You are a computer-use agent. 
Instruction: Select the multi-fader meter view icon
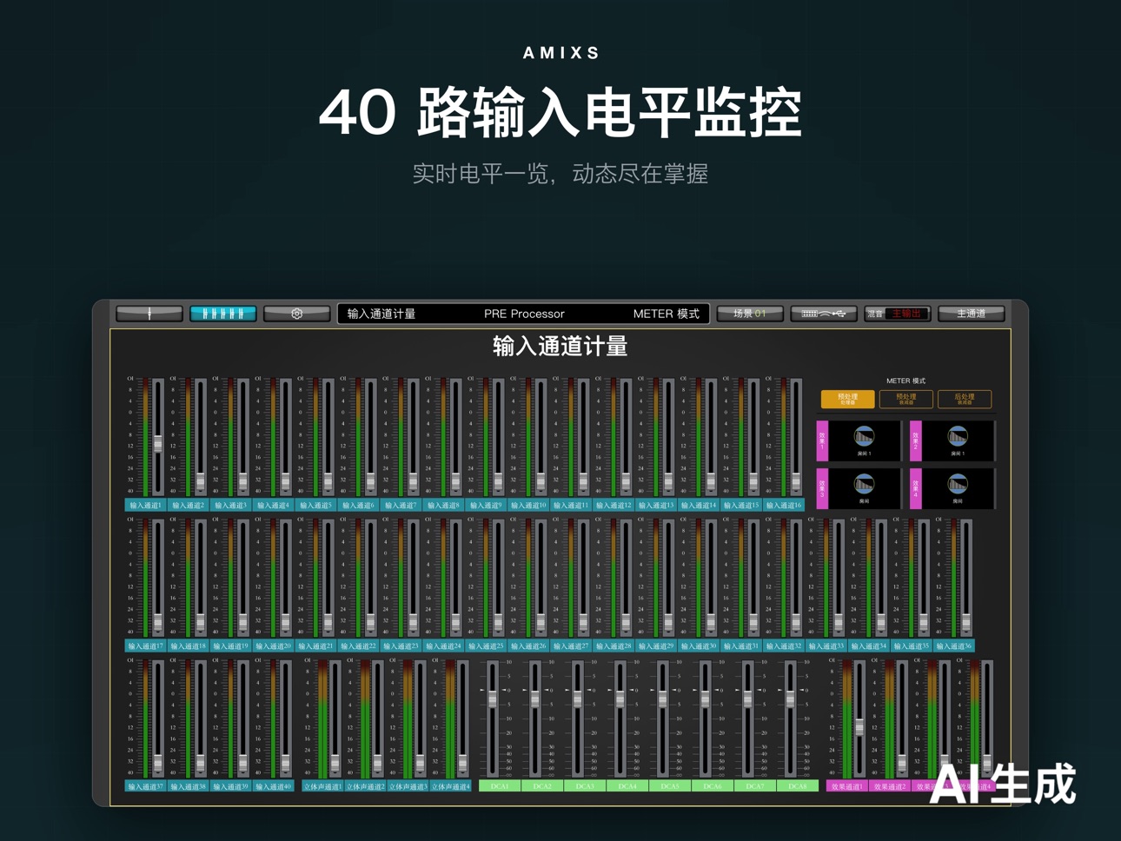[x=223, y=314]
